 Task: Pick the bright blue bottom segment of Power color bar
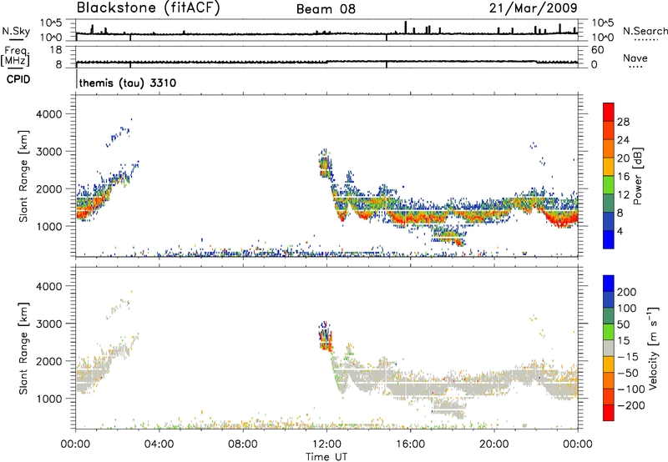coord(609,239)
